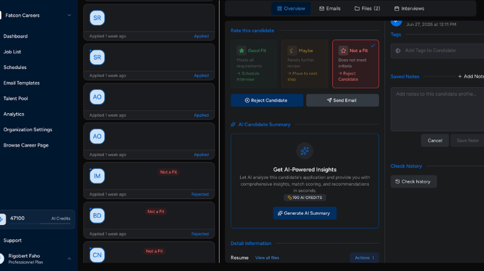Select the CN candidate avatar
The height and width of the screenshot is (271, 484).
(x=97, y=255)
